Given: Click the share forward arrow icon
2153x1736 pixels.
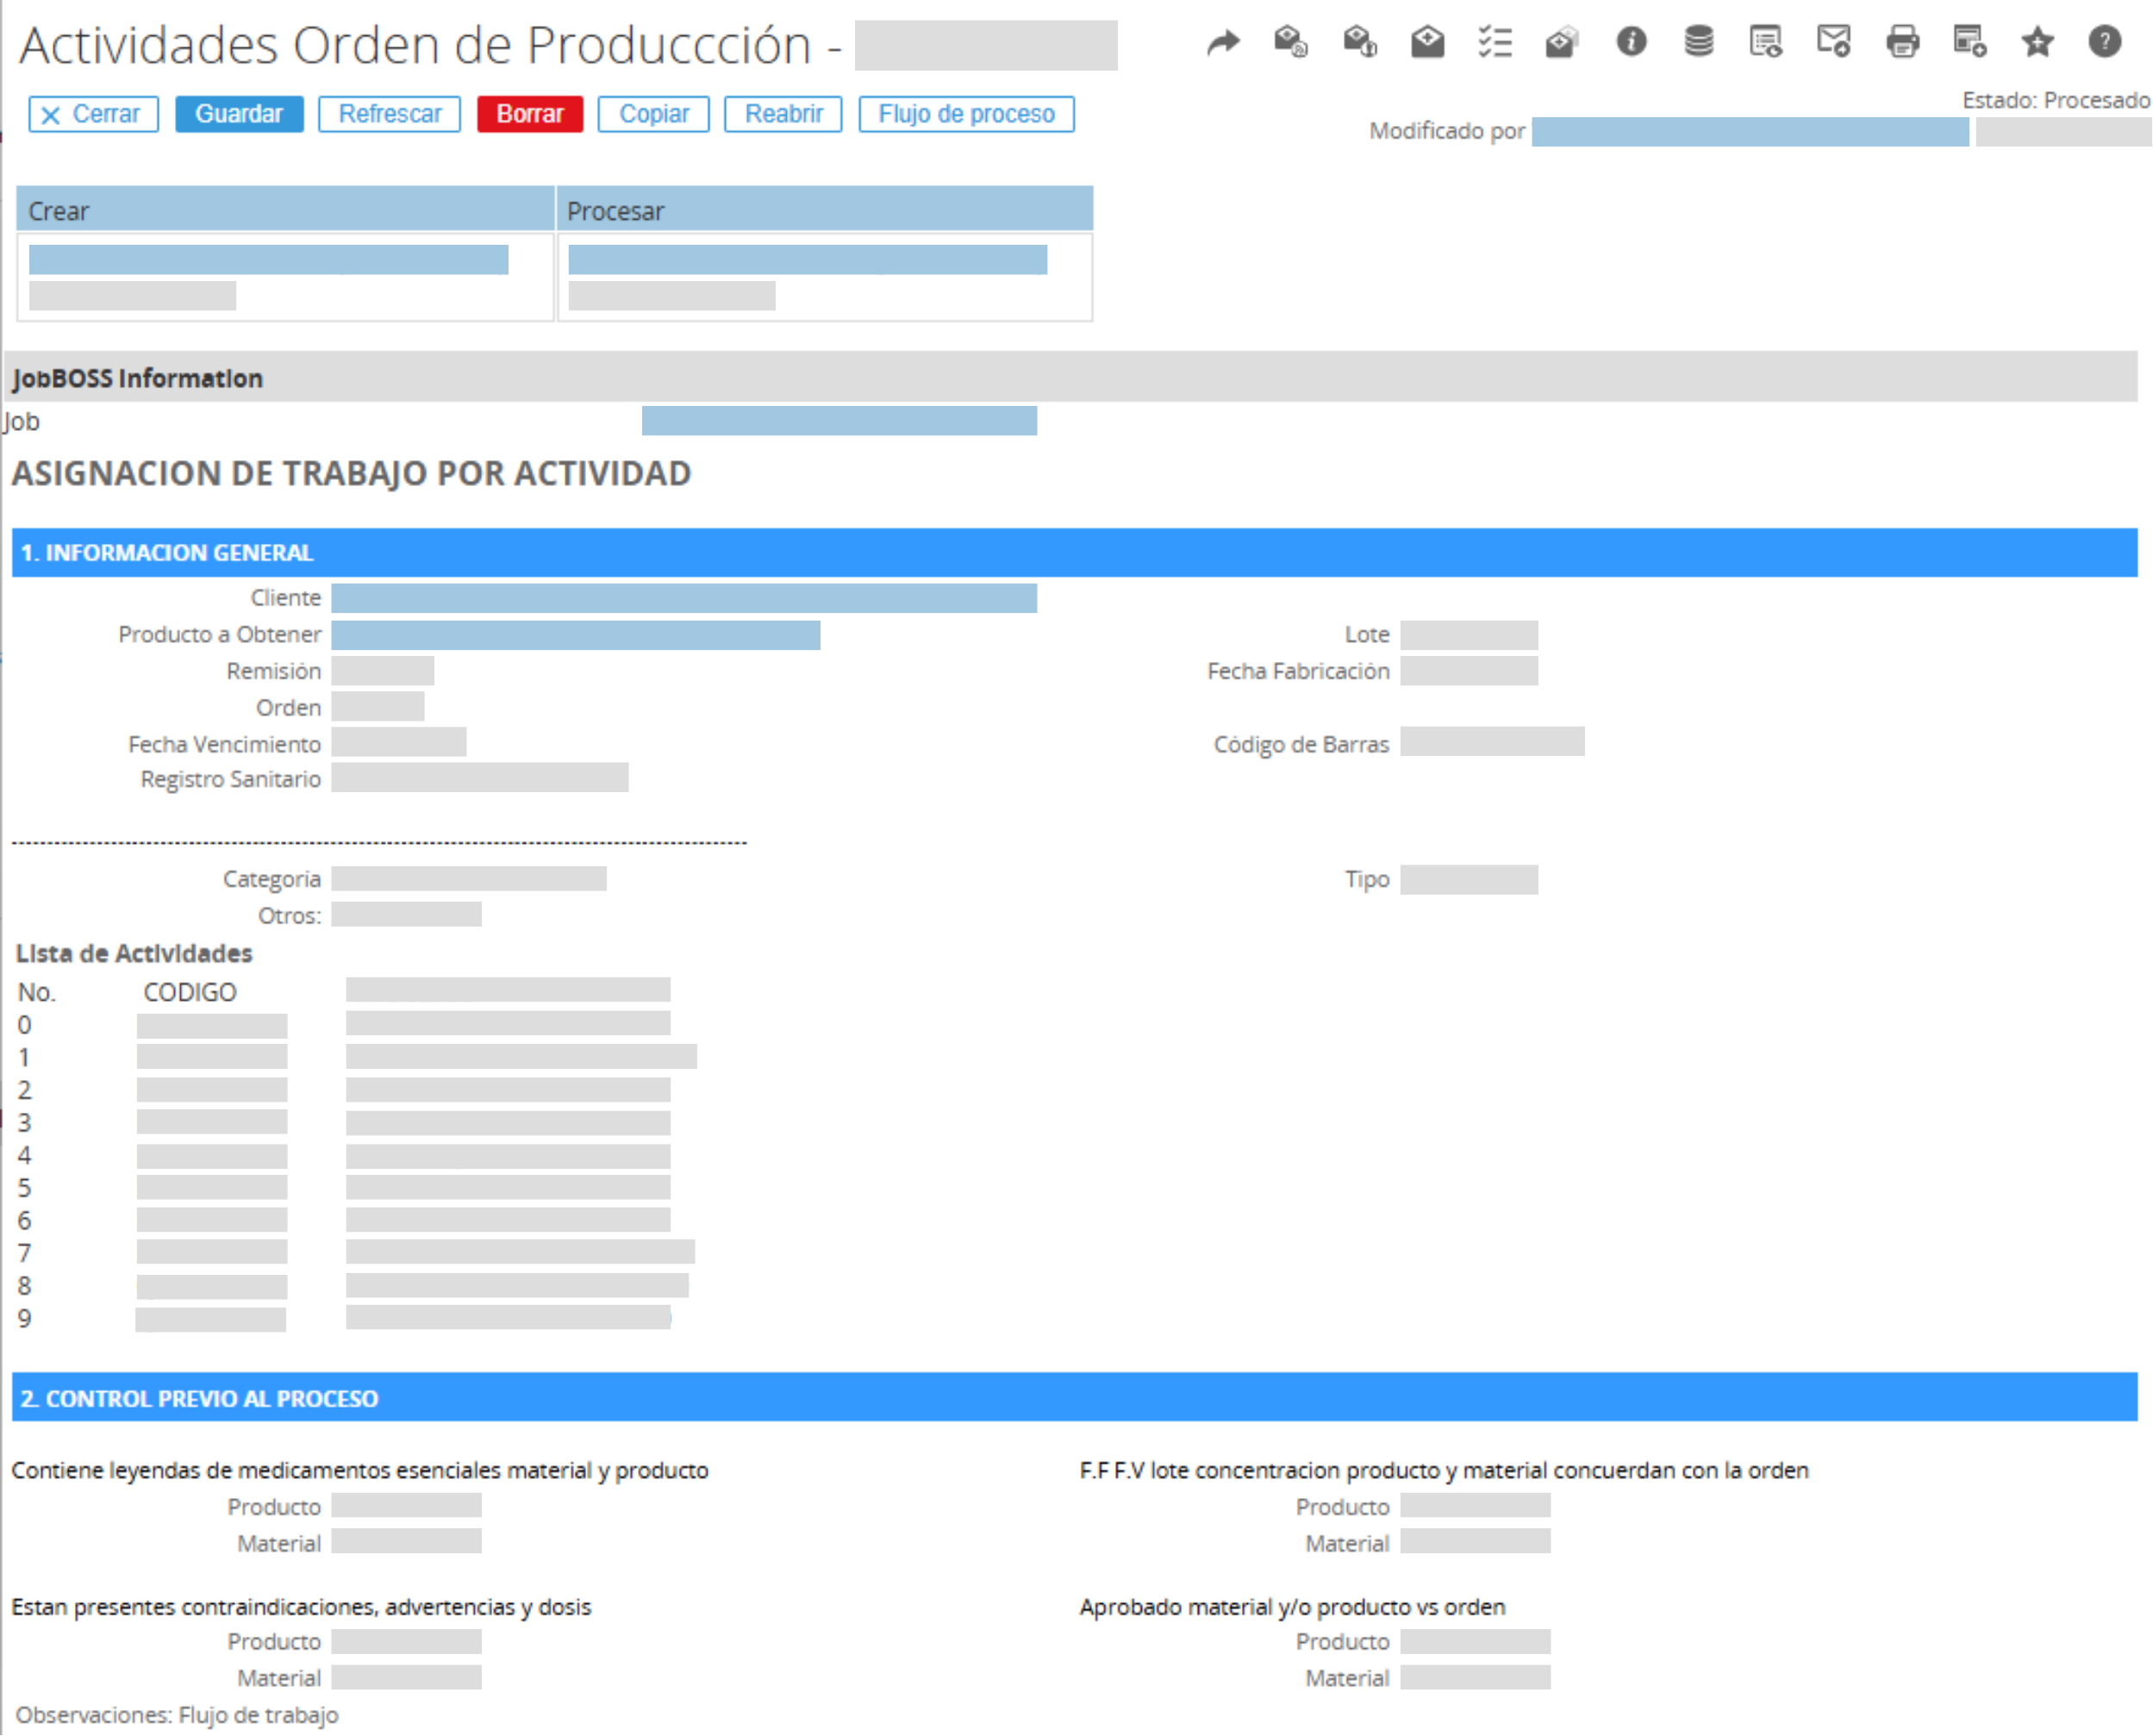Looking at the screenshot, I should (x=1222, y=42).
